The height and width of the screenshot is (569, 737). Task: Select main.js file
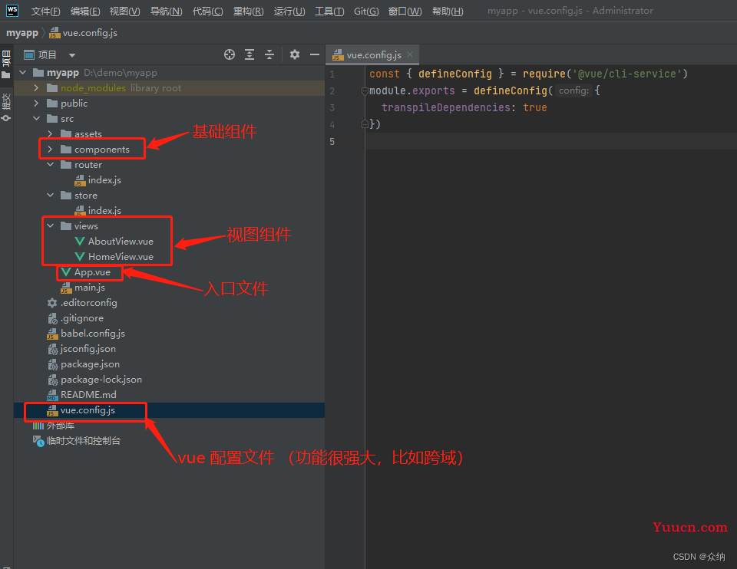point(89,288)
